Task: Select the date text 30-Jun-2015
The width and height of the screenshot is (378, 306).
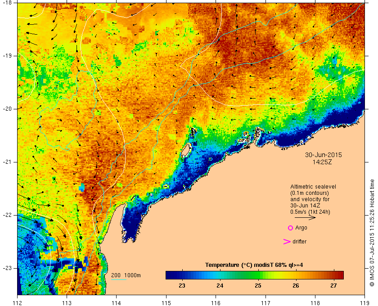Action: click(323, 155)
